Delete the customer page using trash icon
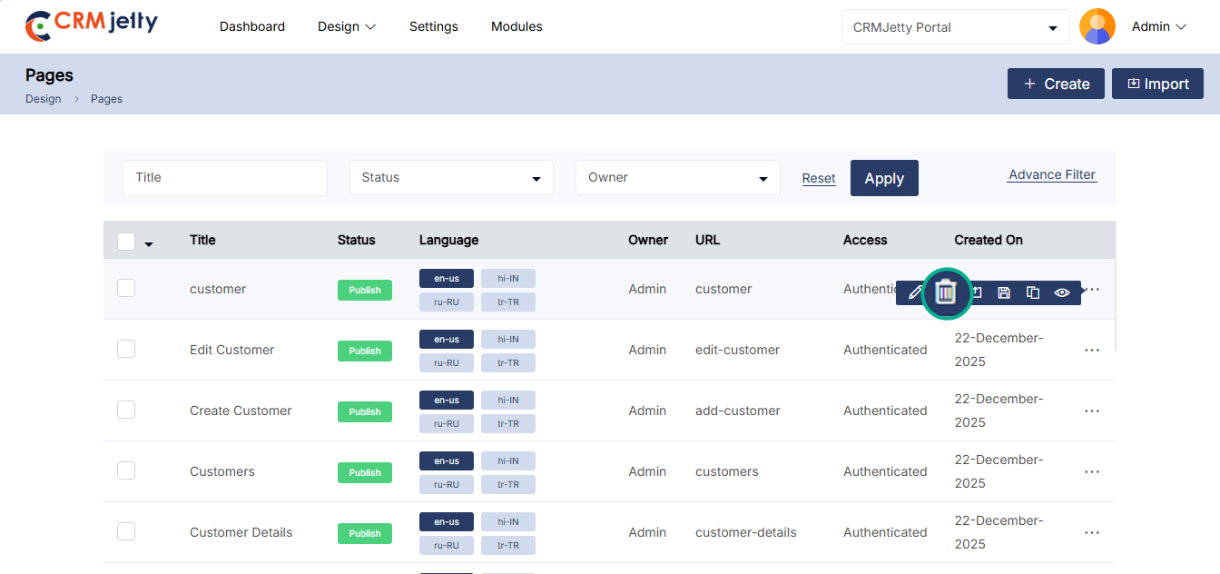 tap(946, 292)
